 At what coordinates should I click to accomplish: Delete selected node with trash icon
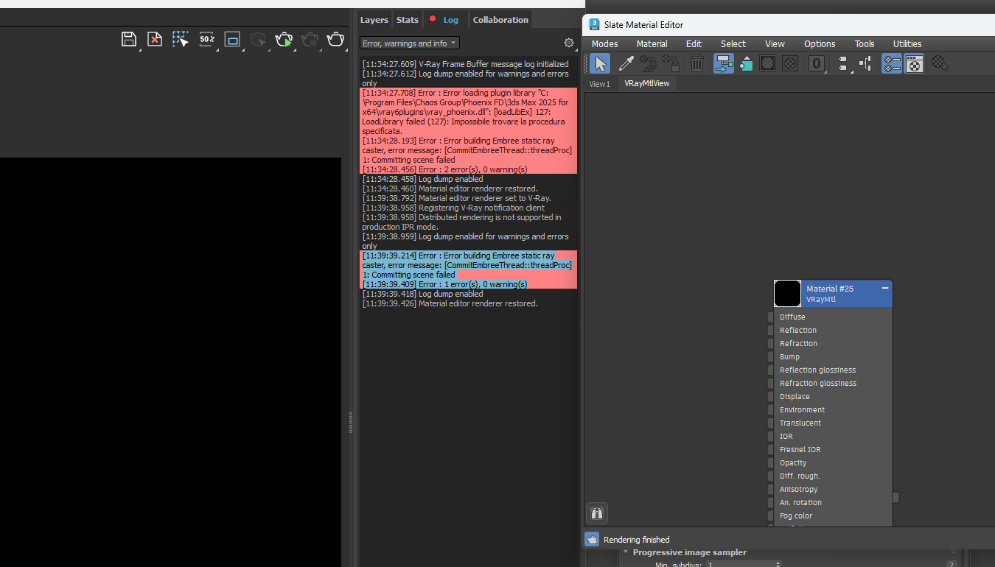696,63
